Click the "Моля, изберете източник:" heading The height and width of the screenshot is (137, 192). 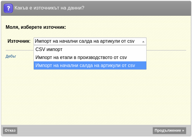tap(36, 27)
